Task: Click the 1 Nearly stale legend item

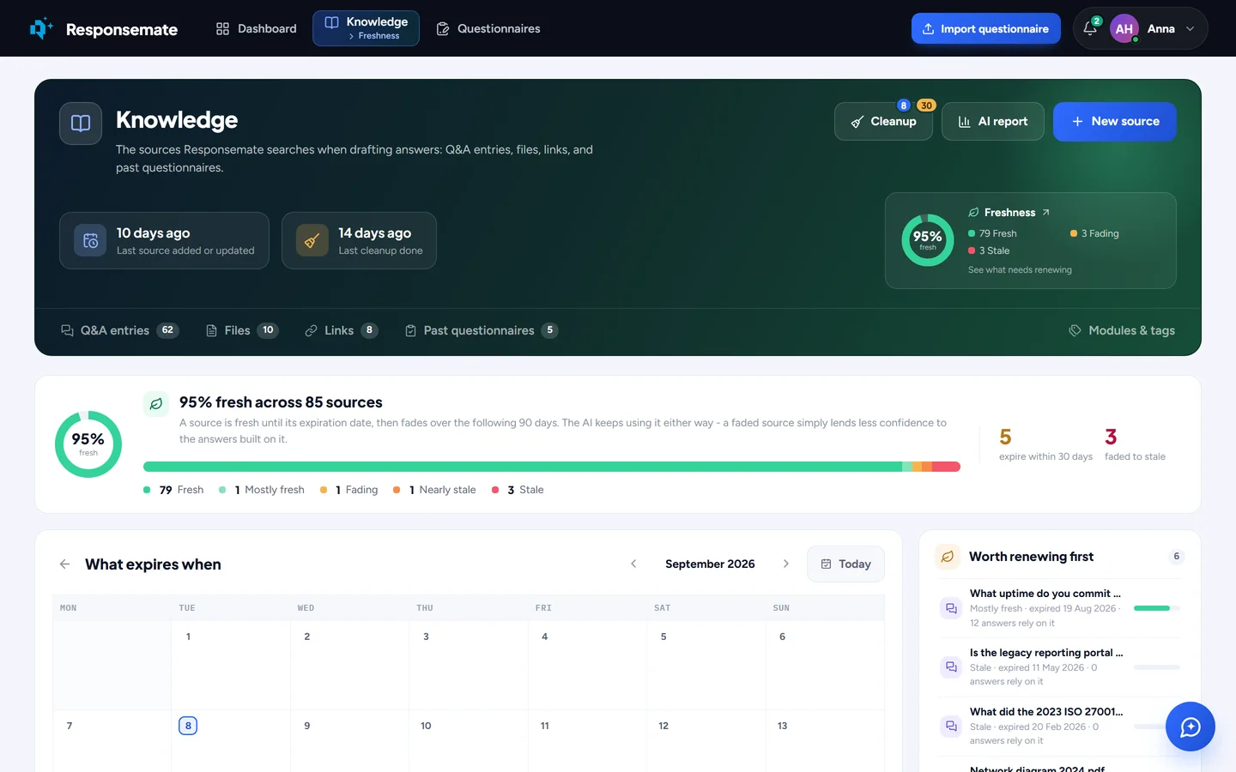Action: point(434,490)
